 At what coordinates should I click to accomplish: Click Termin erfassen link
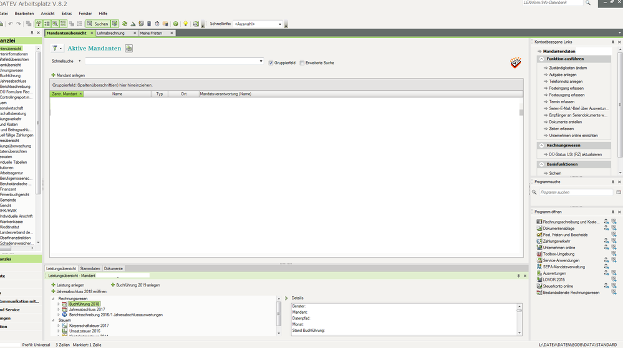coord(561,101)
